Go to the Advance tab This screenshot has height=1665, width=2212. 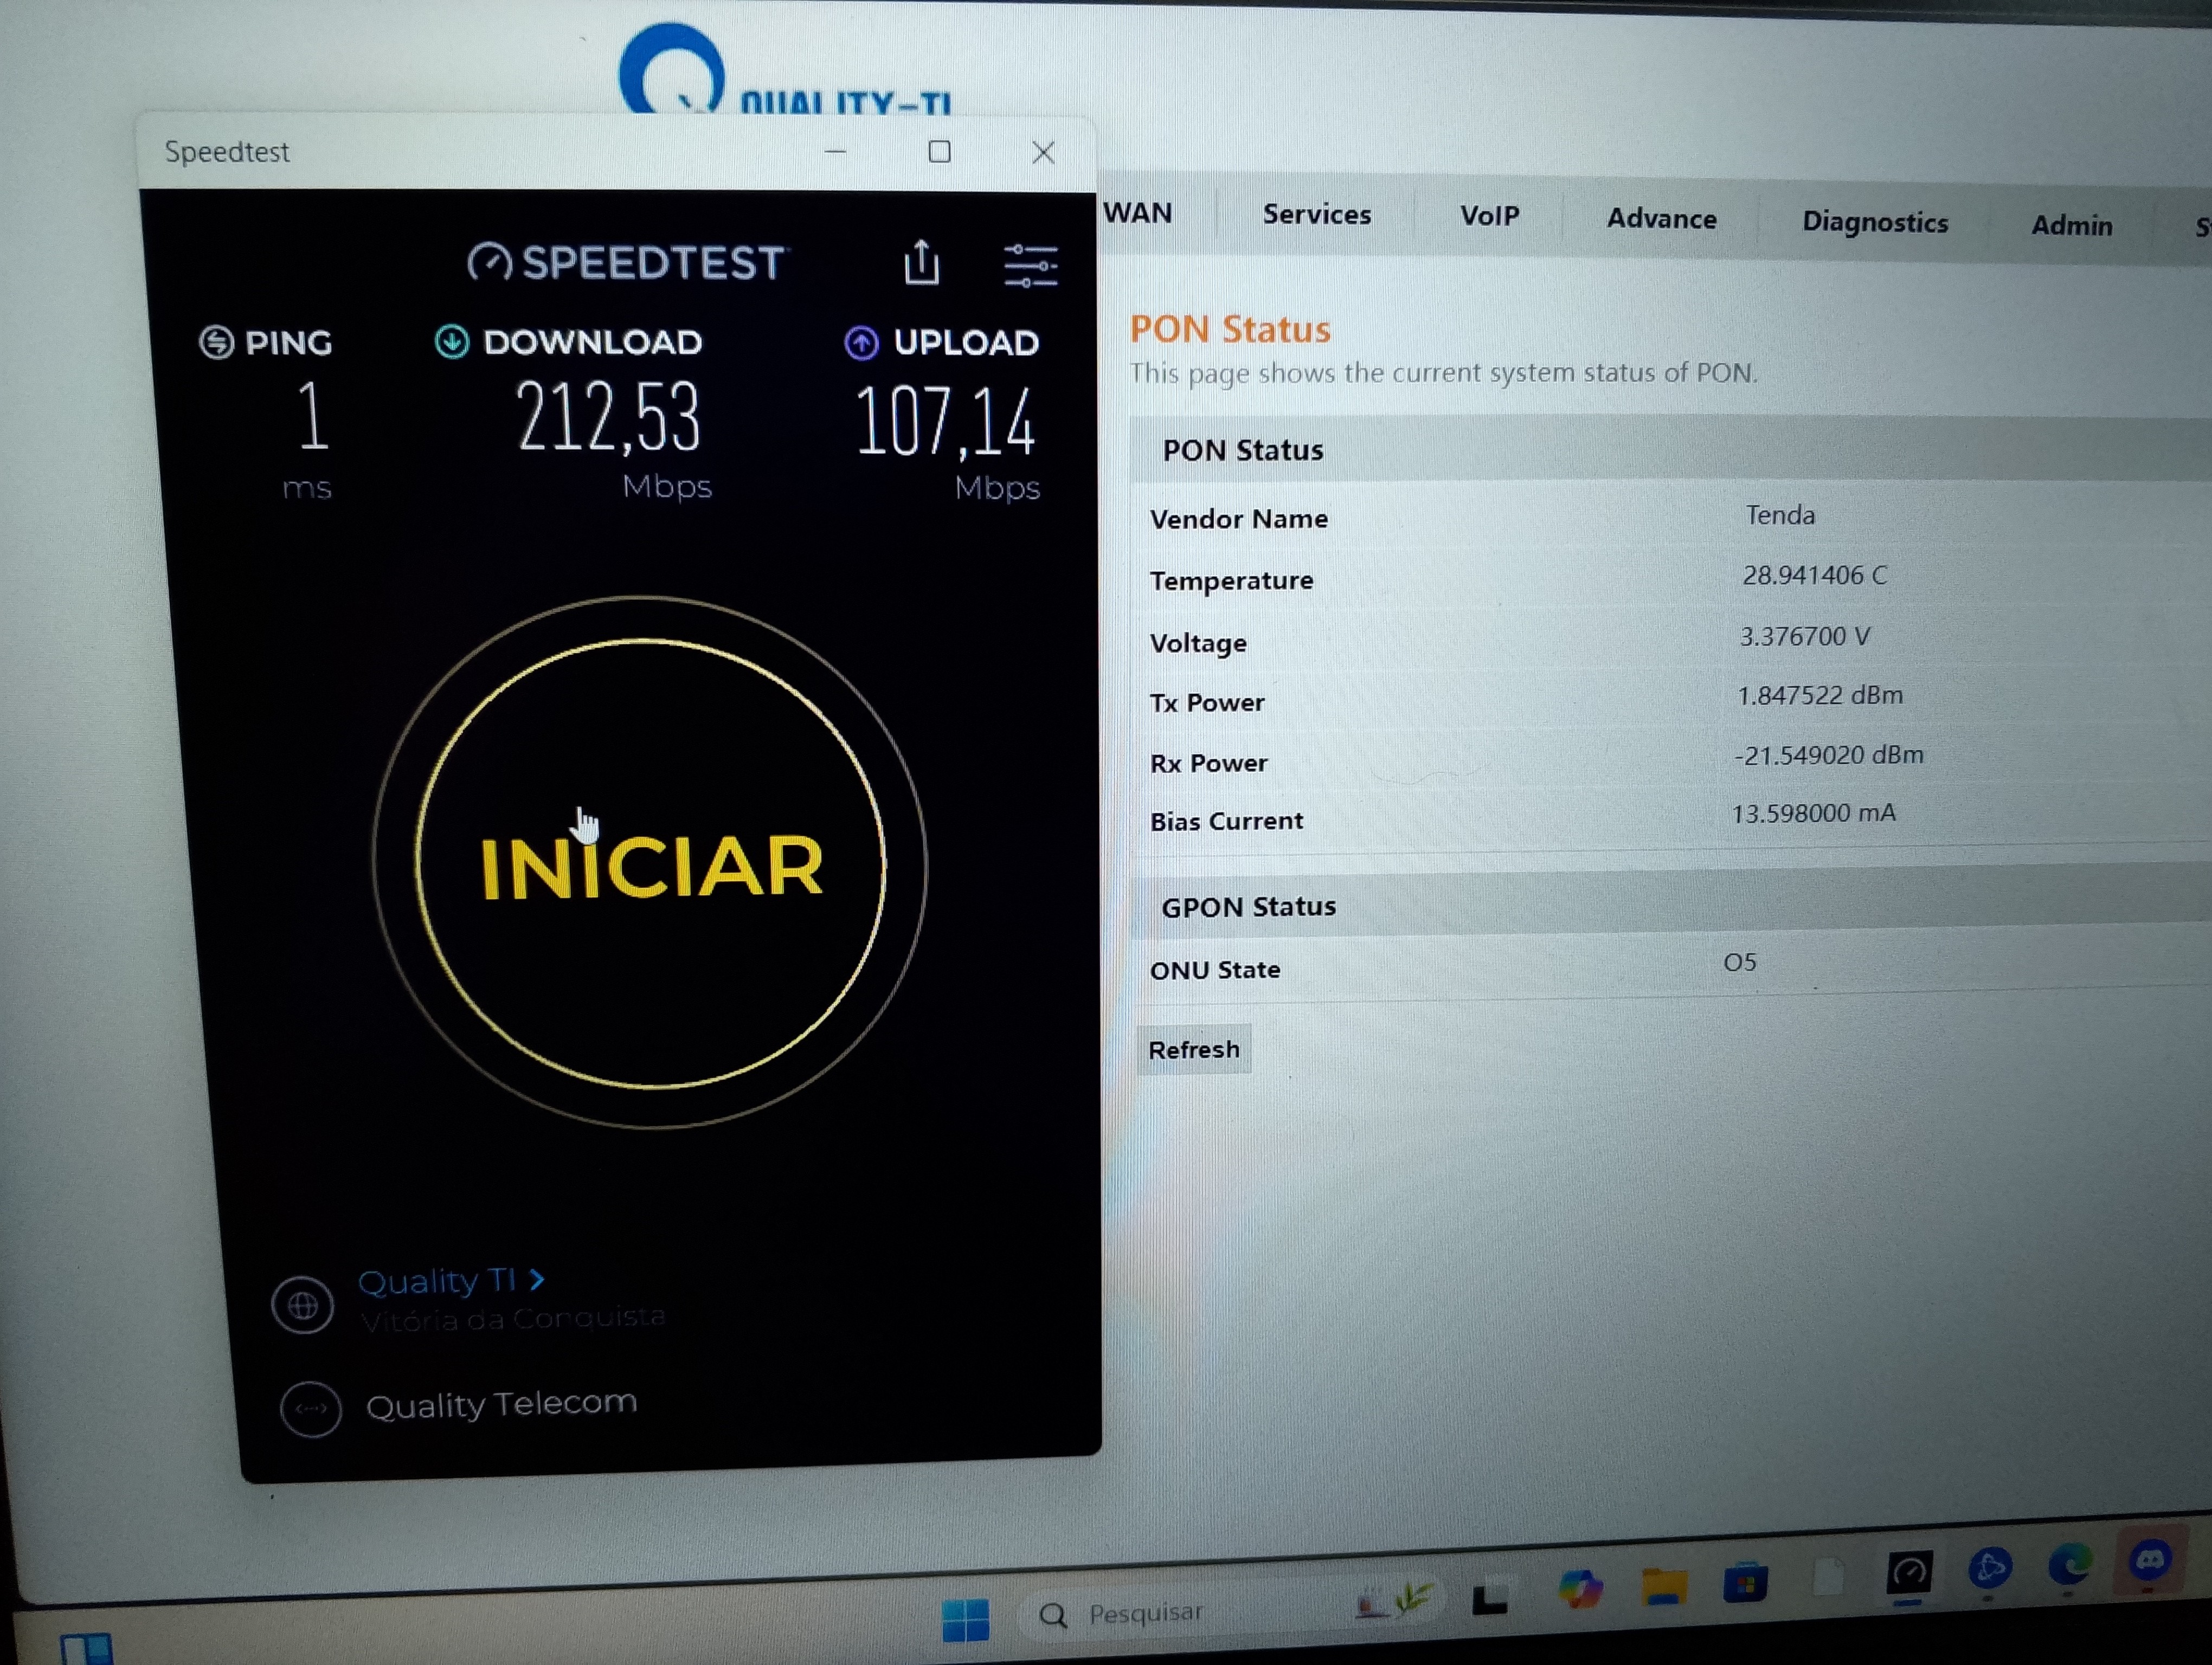pyautogui.click(x=1661, y=219)
